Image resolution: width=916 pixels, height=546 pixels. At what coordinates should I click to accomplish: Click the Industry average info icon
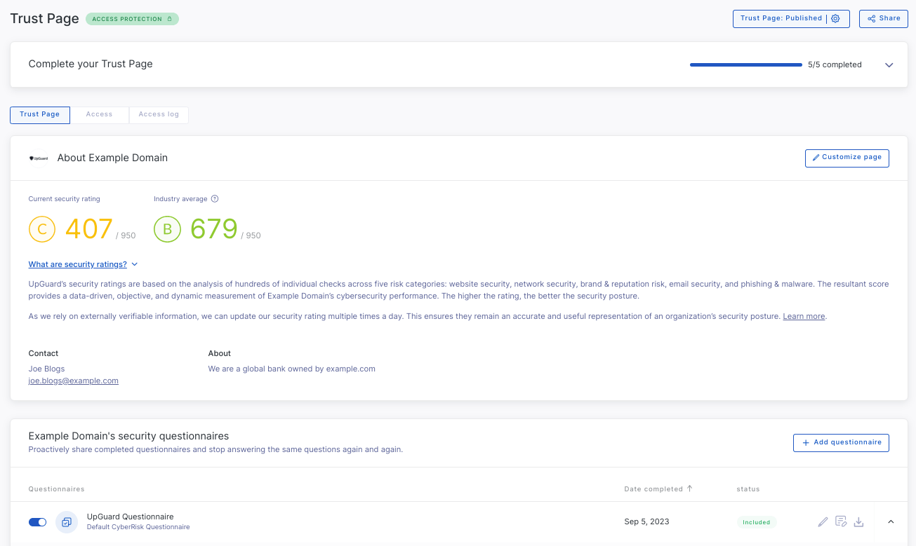[x=215, y=199]
